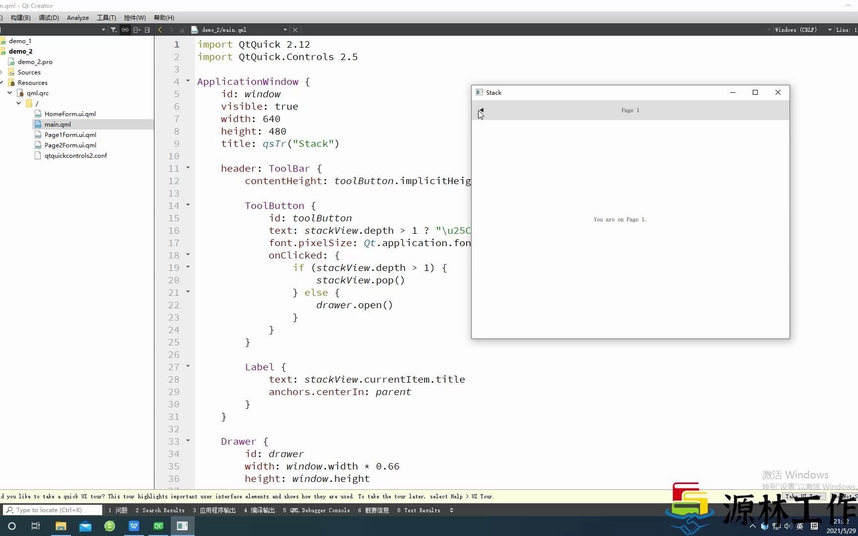Open the 6 概要信息 pane
Screen dimensions: 858x536
[x=373, y=510]
